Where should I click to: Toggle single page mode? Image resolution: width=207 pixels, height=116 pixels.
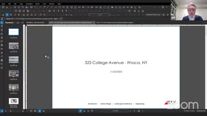(x=39, y=111)
